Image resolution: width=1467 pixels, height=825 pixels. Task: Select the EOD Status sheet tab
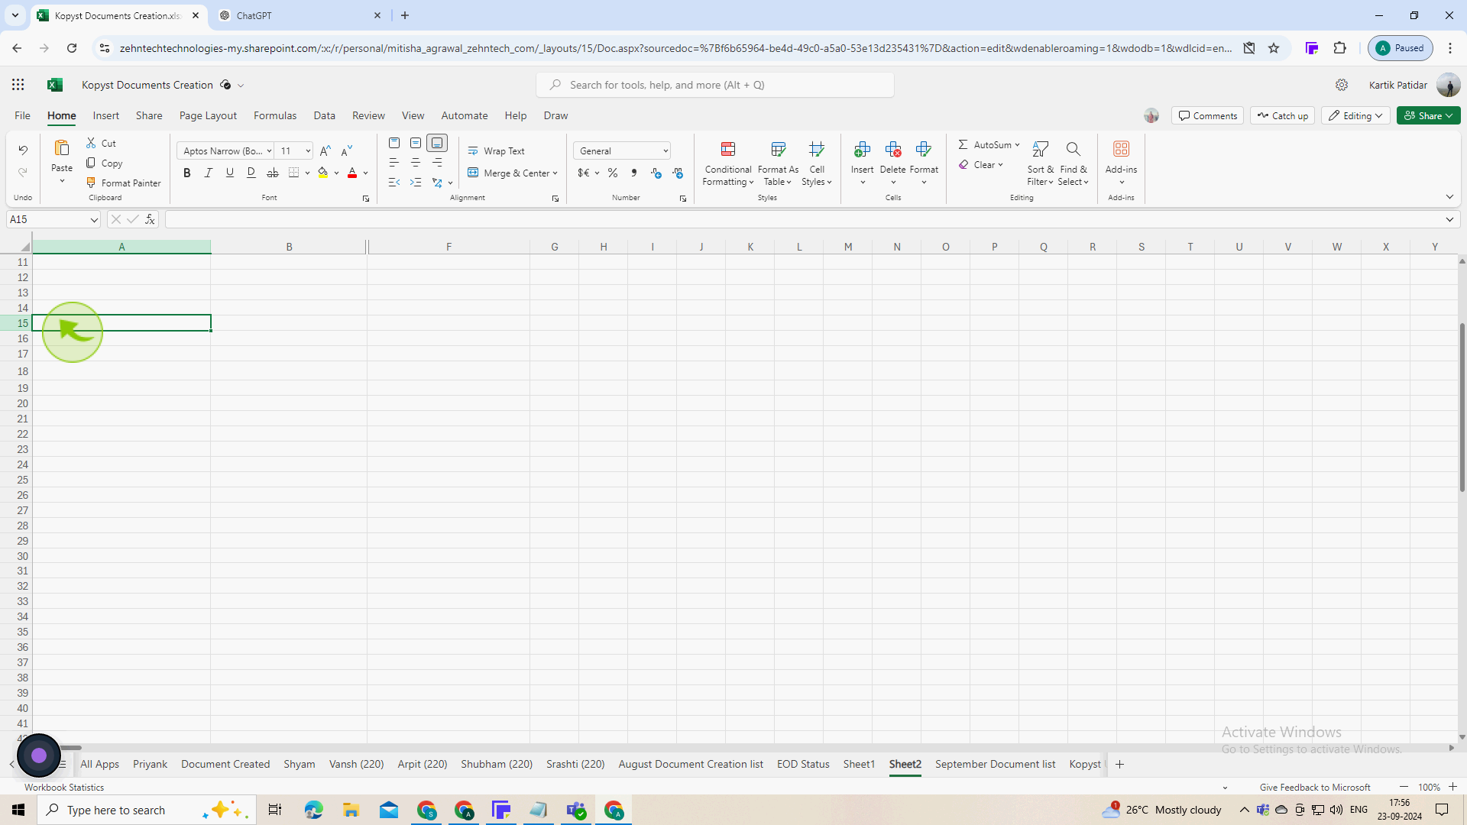click(x=803, y=764)
